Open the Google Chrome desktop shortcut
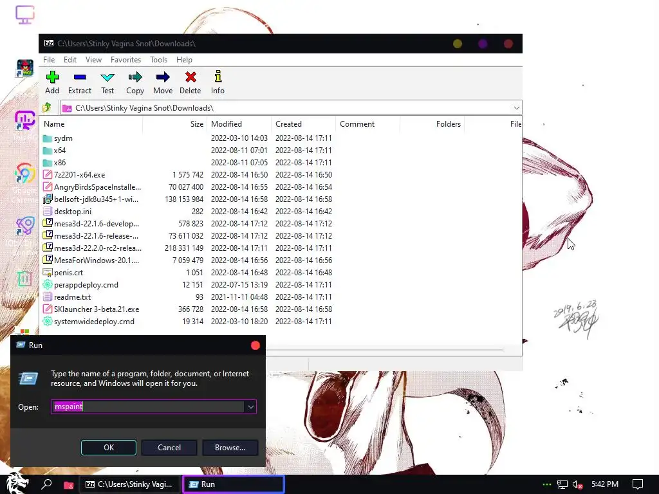The height and width of the screenshot is (494, 659). [x=25, y=173]
